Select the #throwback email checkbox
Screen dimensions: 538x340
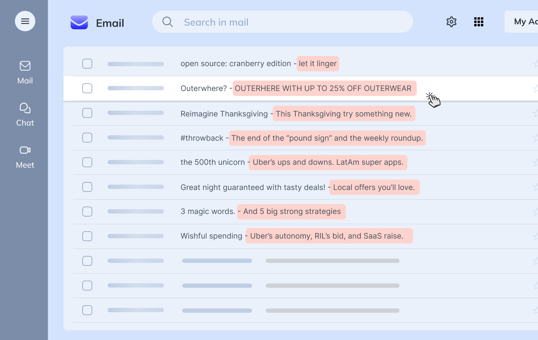click(x=87, y=138)
